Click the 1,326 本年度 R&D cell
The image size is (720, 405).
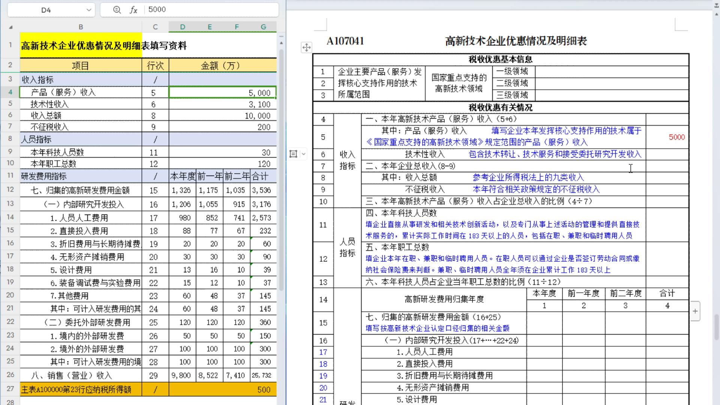click(x=183, y=190)
